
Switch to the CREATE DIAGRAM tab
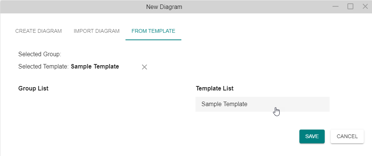pos(38,31)
